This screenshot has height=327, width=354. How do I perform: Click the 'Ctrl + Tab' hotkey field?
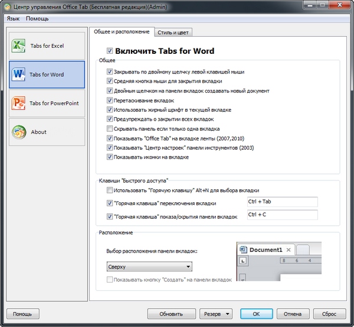(x=282, y=202)
